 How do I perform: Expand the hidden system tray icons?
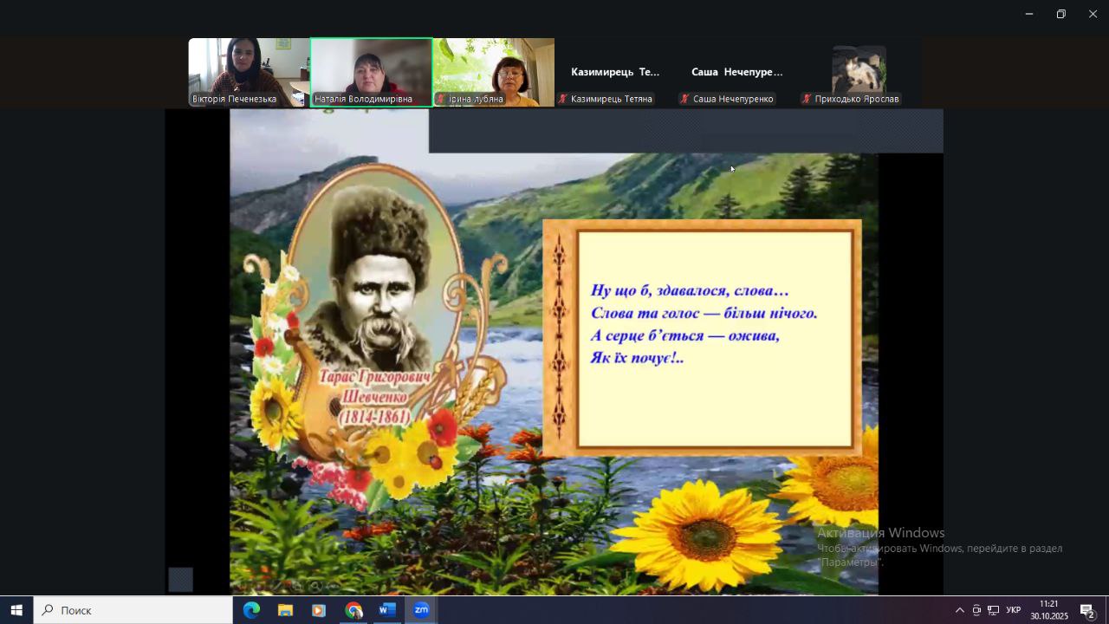coord(959,610)
